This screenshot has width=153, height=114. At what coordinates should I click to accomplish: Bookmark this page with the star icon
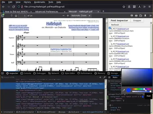[124, 7]
